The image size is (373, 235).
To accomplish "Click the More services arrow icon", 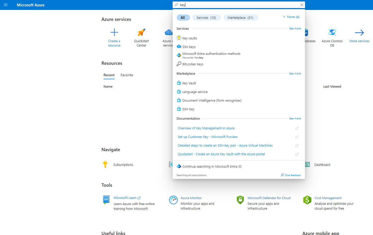I will 360,33.
